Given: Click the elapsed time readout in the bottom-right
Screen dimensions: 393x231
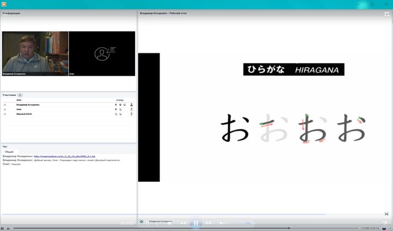Looking at the screenshot, I should (370, 229).
